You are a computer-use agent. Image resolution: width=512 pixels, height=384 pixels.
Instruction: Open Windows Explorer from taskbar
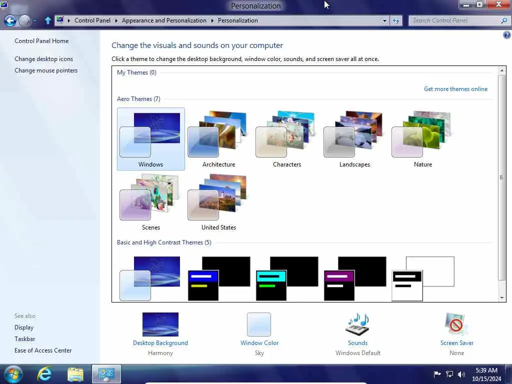pyautogui.click(x=75, y=374)
